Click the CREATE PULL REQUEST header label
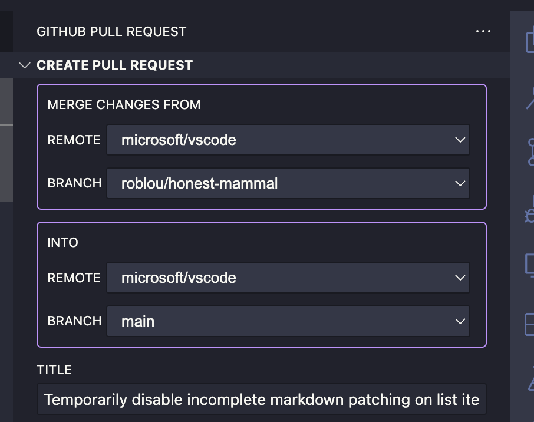The width and height of the screenshot is (534, 422). click(115, 65)
